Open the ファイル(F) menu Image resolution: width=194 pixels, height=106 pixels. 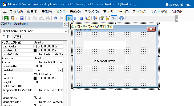pyautogui.click(x=16, y=12)
